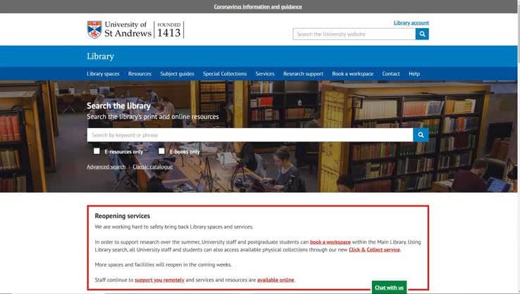Focus the Search the University website field
This screenshot has width=520, height=294.
[x=354, y=34]
